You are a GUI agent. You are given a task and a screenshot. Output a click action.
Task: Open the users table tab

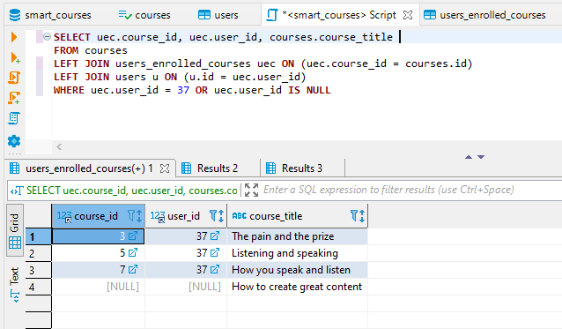pyautogui.click(x=218, y=15)
